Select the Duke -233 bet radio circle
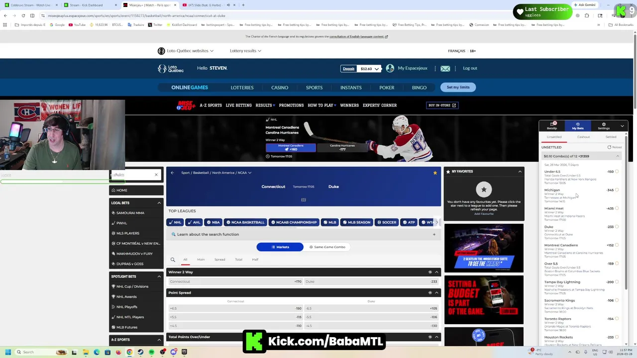 [617, 227]
